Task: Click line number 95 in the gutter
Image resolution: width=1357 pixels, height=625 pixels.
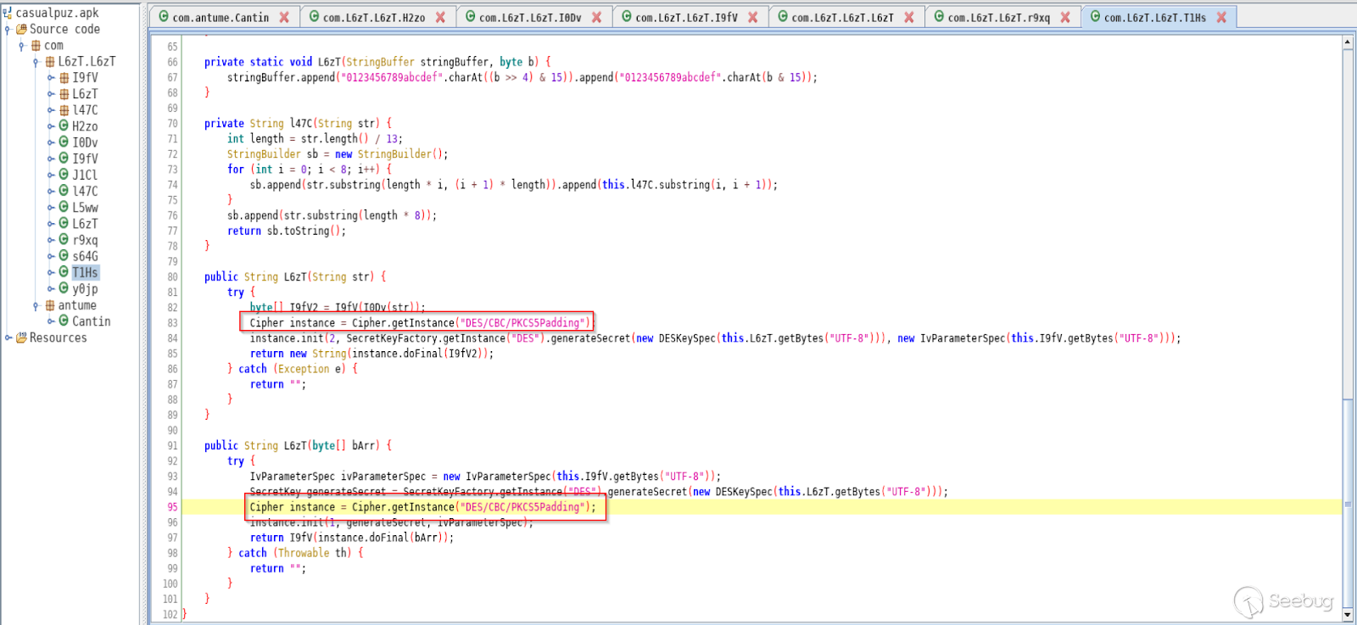Action: pos(172,507)
